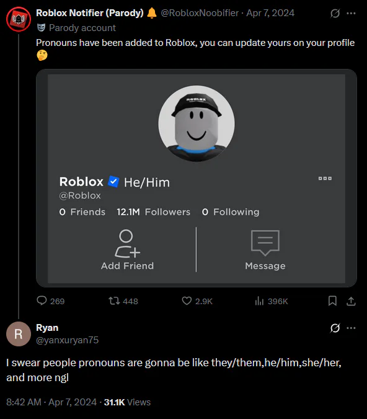The height and width of the screenshot is (419, 367).
Task: Click the Grok icon on the top post
Action: 335,13
